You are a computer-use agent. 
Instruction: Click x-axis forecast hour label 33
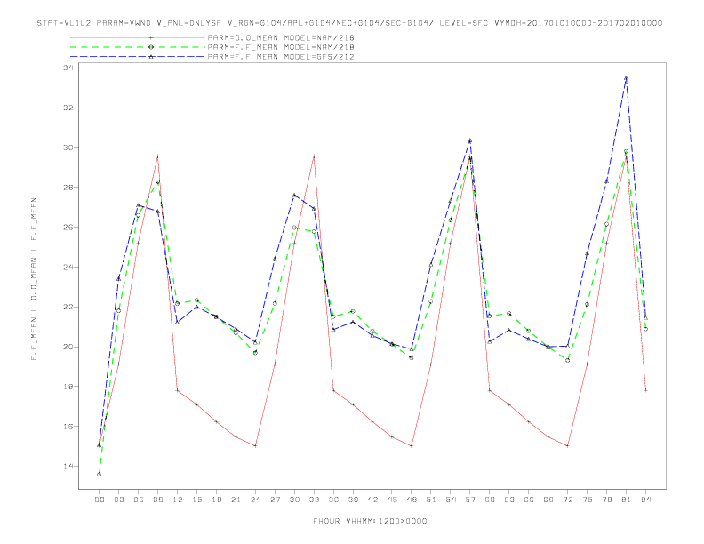click(314, 500)
